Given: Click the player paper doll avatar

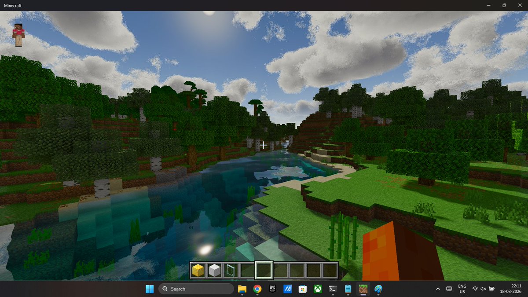Looking at the screenshot, I should (18, 35).
